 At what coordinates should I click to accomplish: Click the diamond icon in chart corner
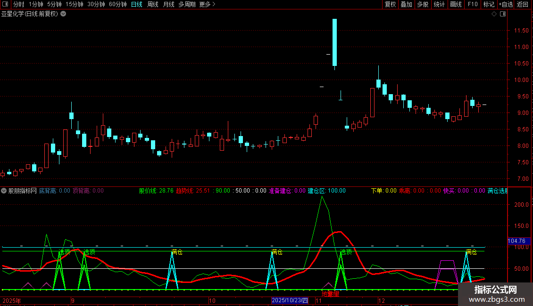tap(494, 14)
